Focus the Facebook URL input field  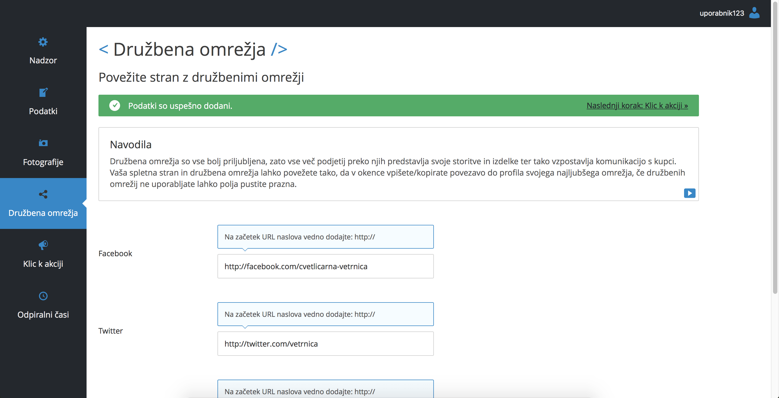[x=325, y=266]
